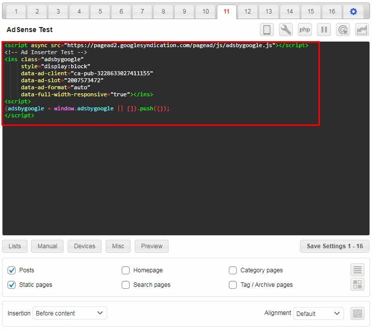The width and height of the screenshot is (372, 329).
Task: Click inside the empty code editor area
Action: [186, 181]
